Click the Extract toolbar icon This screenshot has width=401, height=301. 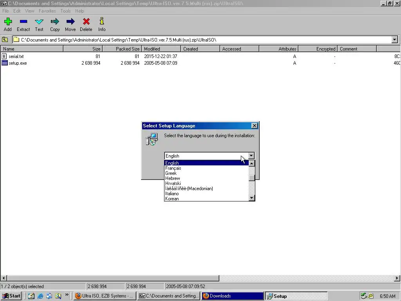[23, 22]
